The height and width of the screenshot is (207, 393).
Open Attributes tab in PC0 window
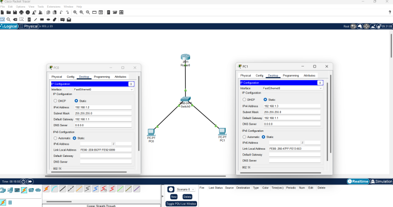120,77
